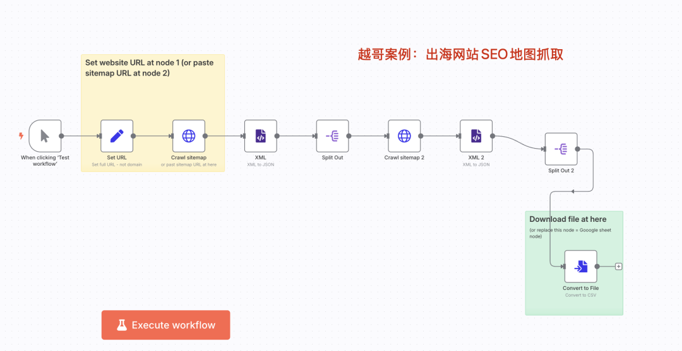Image resolution: width=682 pixels, height=351 pixels.
Task: Click the output dot of Crawl sitemap node
Action: click(205, 136)
